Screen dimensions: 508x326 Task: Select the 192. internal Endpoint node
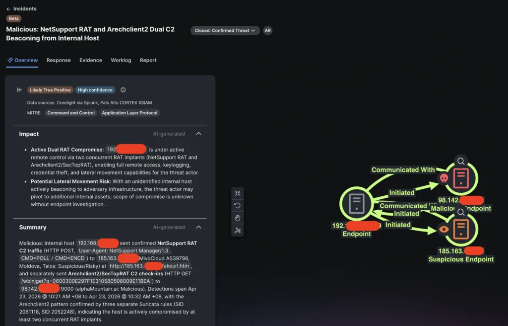pos(357,204)
